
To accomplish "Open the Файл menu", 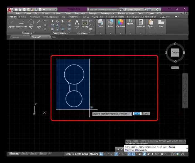I will pos(18,13).
